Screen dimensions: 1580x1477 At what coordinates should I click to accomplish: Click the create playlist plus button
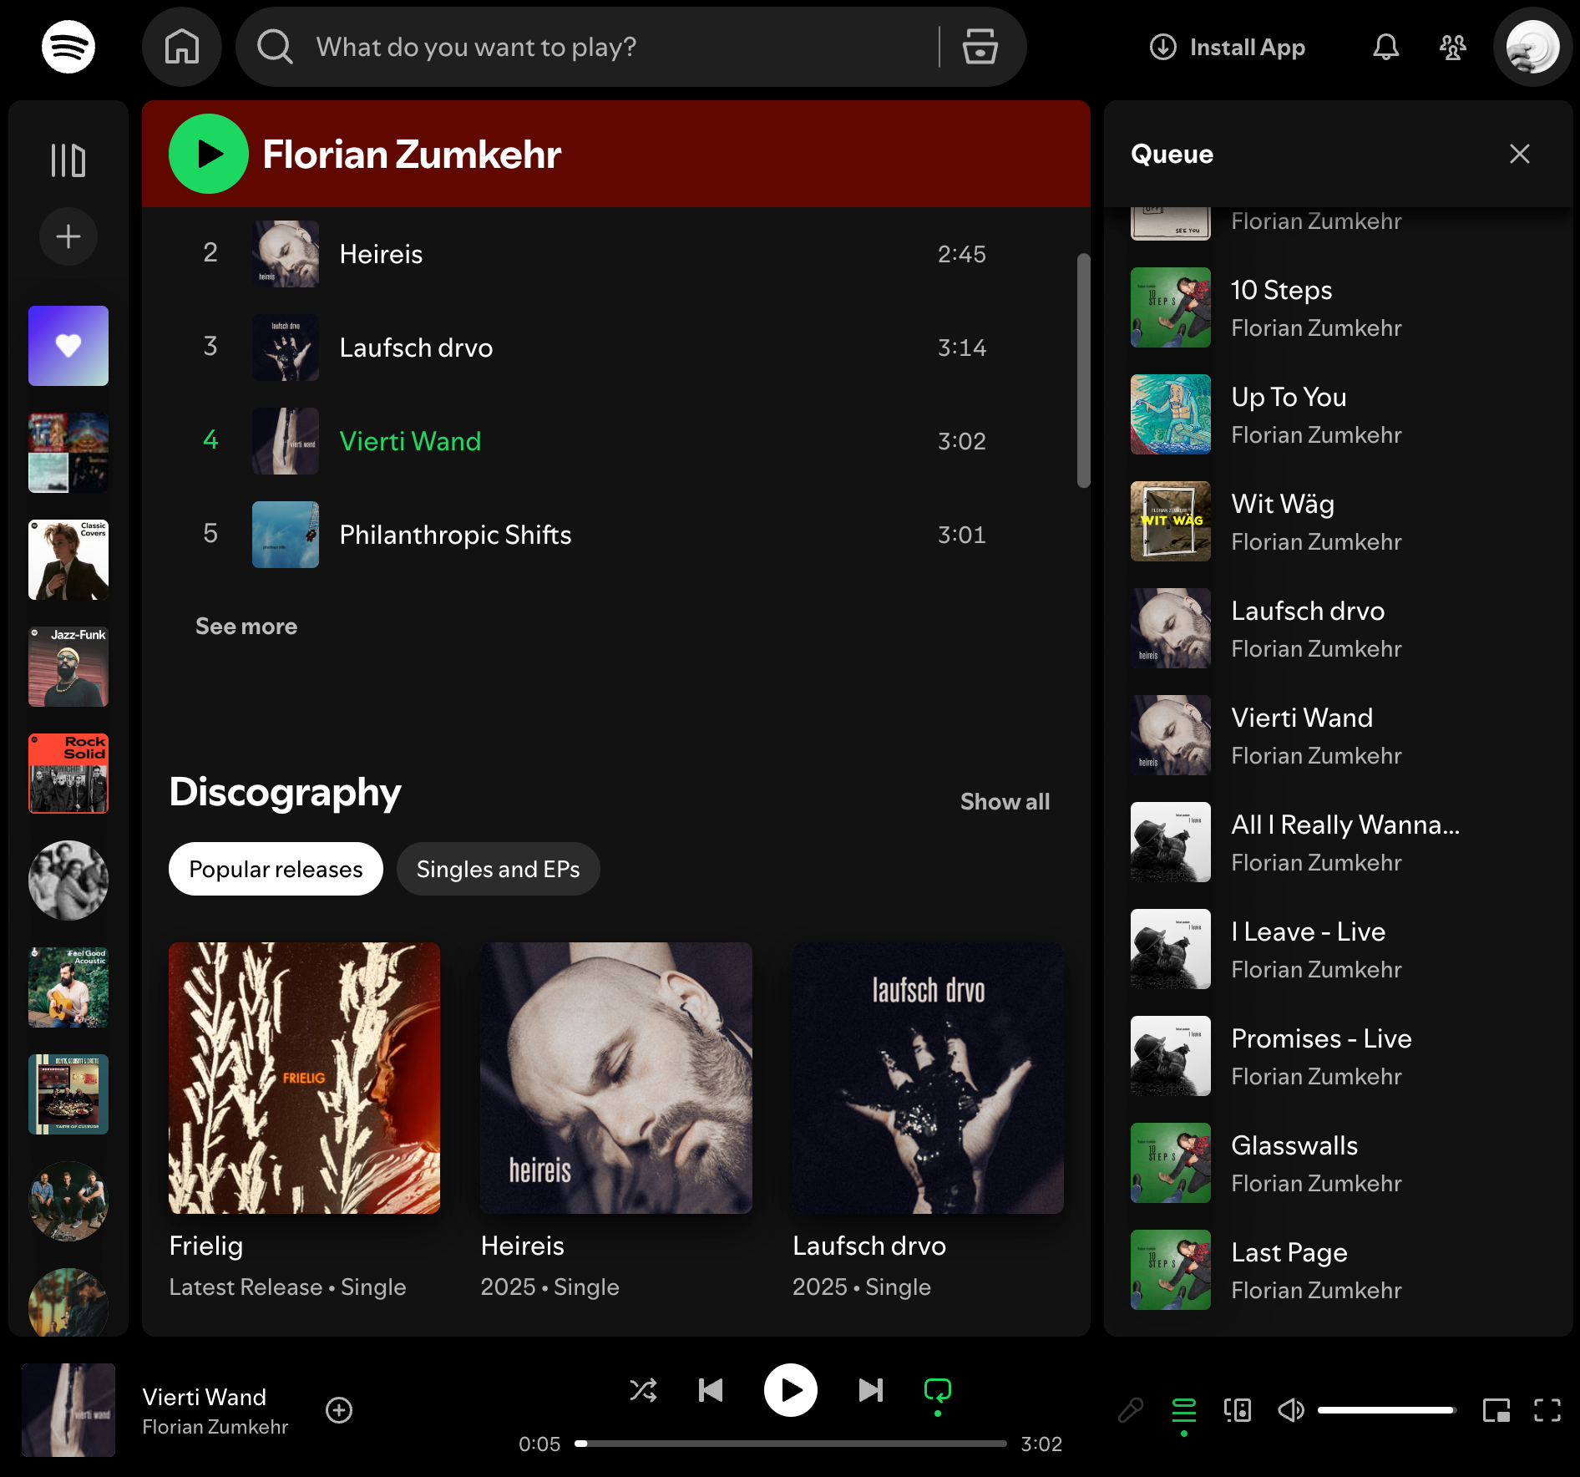pos(68,236)
